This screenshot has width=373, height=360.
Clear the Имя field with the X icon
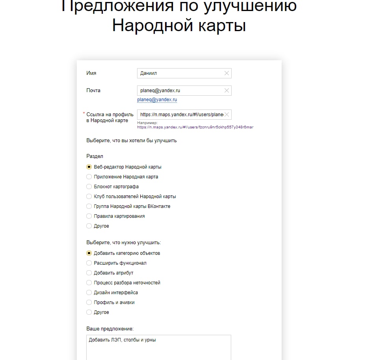[x=226, y=73]
